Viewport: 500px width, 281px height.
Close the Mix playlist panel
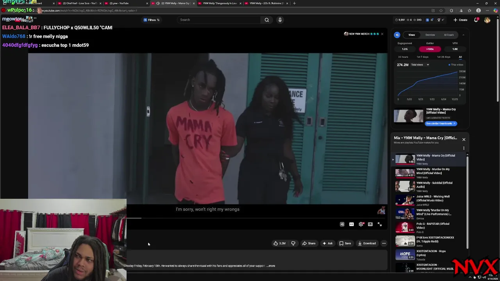click(x=464, y=140)
